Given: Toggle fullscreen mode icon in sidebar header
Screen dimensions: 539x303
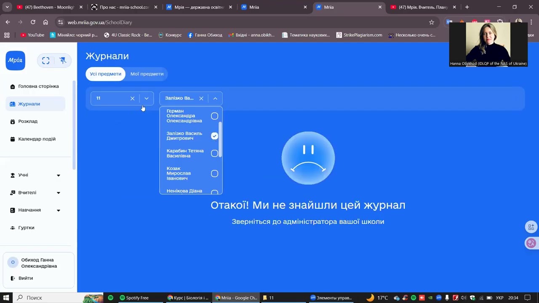Looking at the screenshot, I should point(46,61).
